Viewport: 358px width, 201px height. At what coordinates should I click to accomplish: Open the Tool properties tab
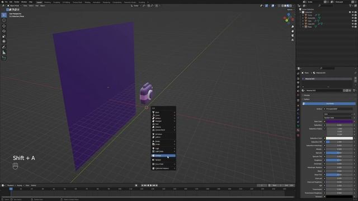pos(298,74)
